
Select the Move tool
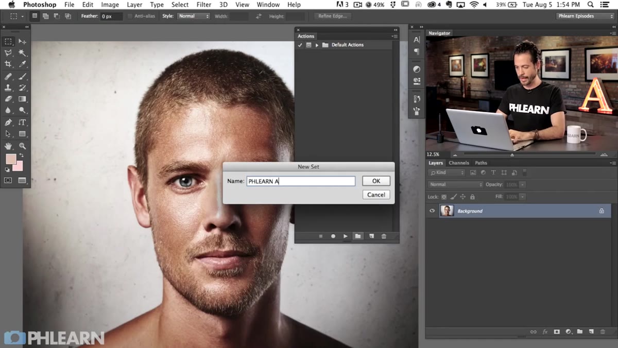(22, 41)
